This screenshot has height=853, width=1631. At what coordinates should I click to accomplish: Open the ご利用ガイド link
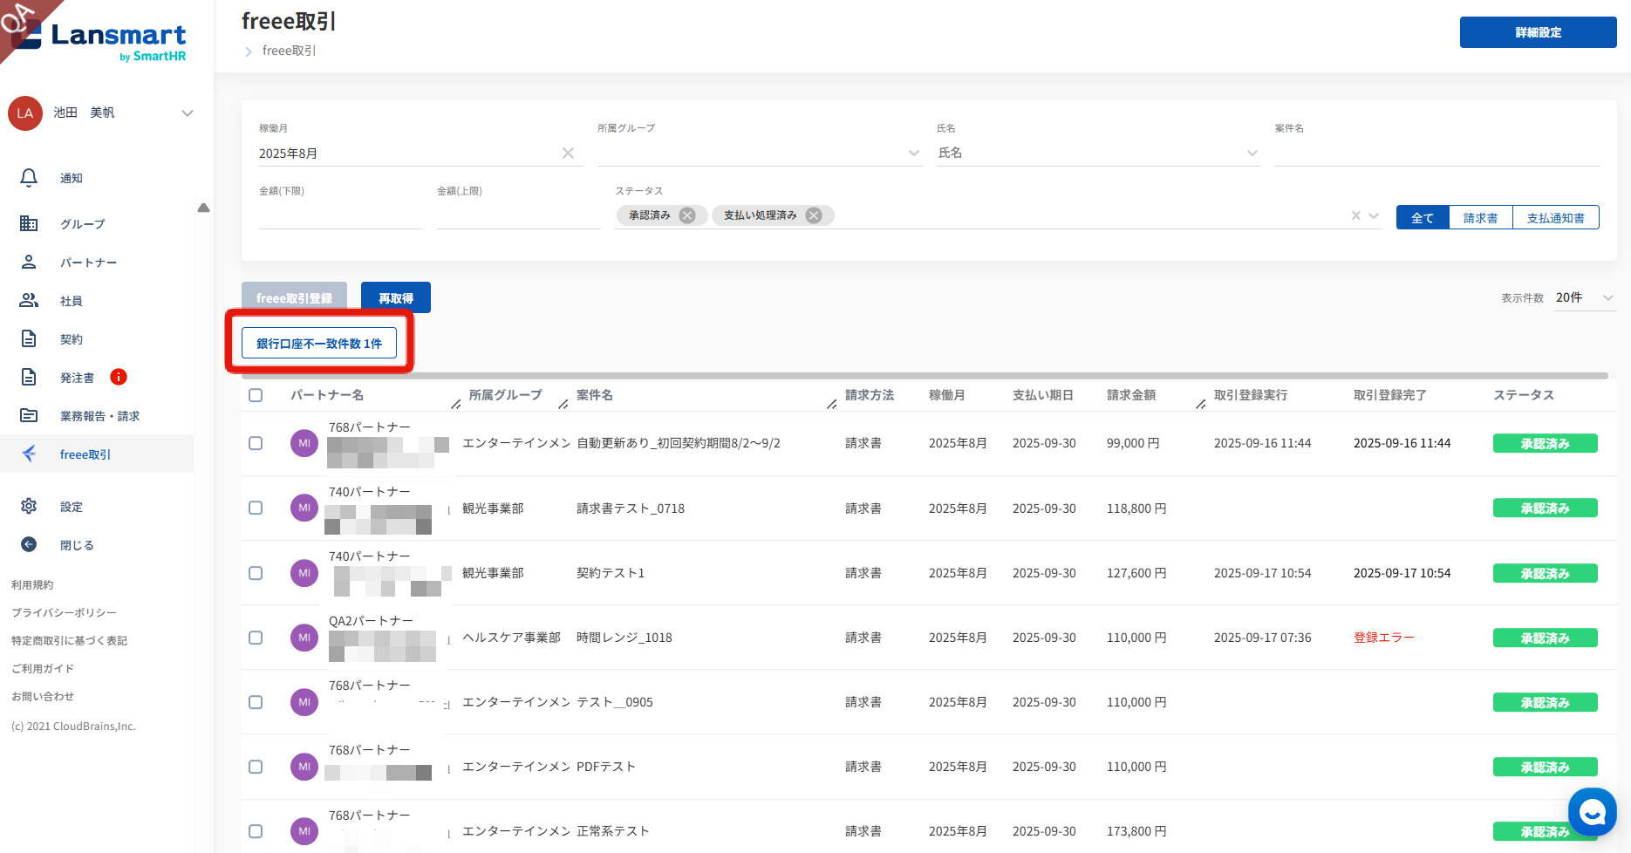click(43, 668)
